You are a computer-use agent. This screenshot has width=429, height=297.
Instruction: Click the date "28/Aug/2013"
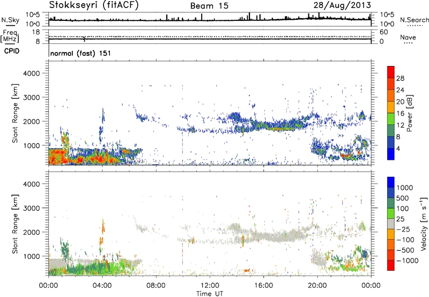pos(342,5)
